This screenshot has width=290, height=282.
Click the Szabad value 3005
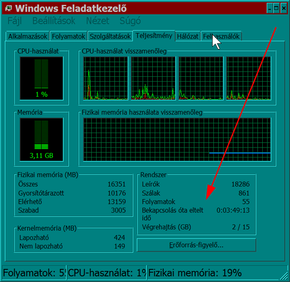[118, 211]
